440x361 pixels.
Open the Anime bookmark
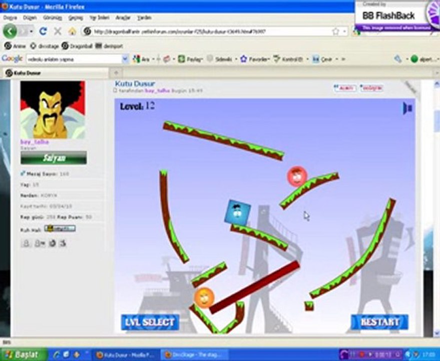pos(16,46)
